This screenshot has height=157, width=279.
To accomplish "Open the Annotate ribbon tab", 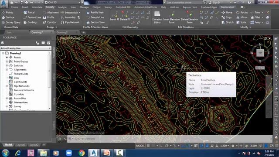I will click(37, 7).
